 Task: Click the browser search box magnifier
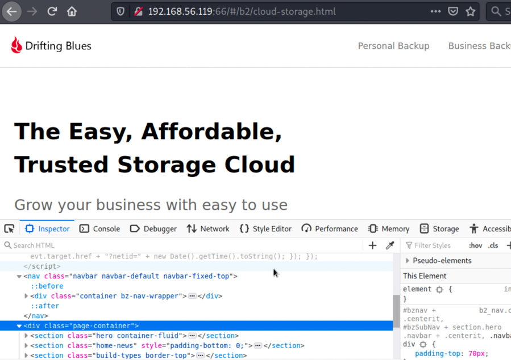496,12
